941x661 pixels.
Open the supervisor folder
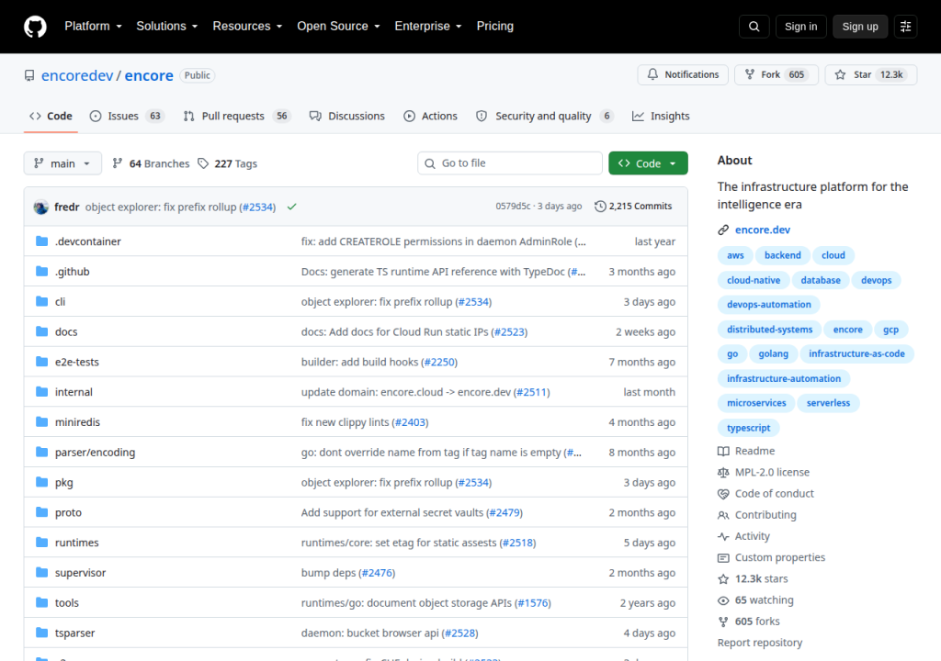80,573
